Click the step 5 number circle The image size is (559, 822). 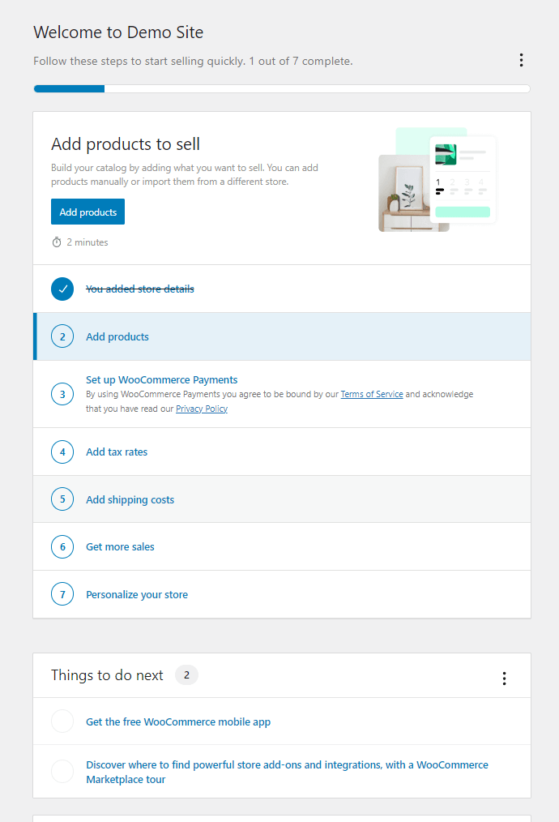click(x=62, y=499)
